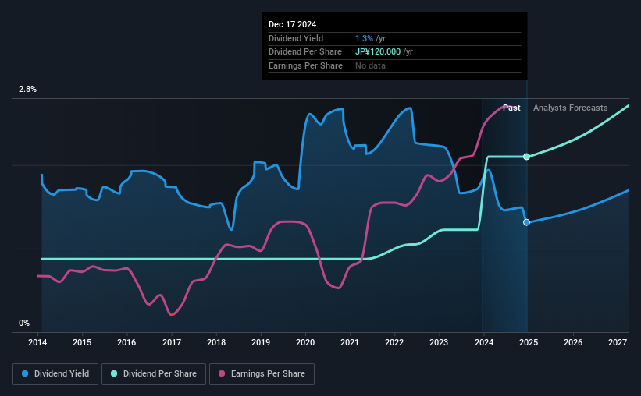
Task: Click the 1.3% dividend yield tooltip value
Action: tap(364, 38)
